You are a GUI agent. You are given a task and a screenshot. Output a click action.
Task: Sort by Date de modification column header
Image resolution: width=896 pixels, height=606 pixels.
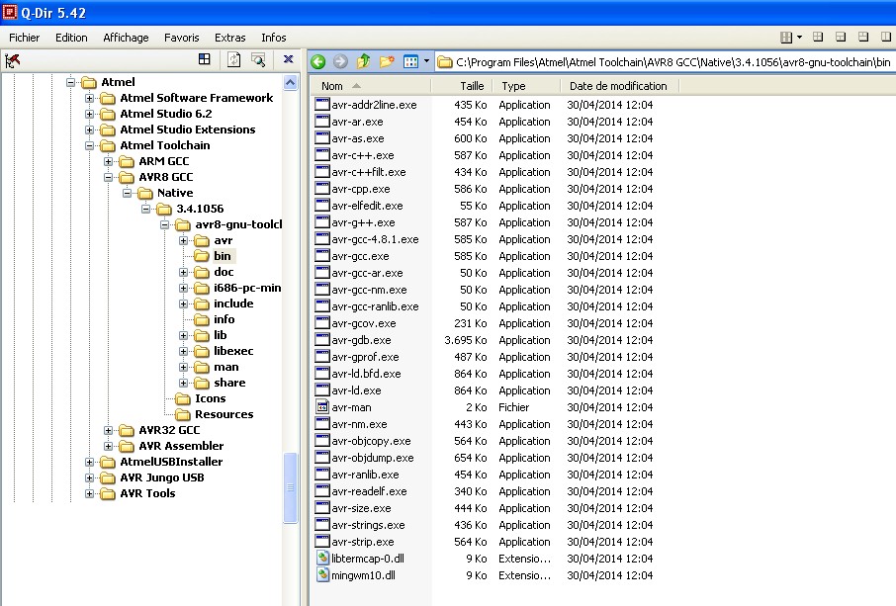click(x=620, y=86)
